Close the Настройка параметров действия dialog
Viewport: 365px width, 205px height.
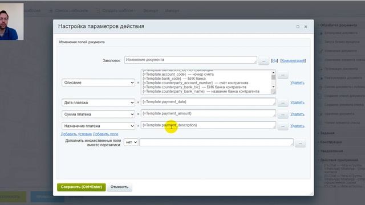pyautogui.click(x=306, y=27)
